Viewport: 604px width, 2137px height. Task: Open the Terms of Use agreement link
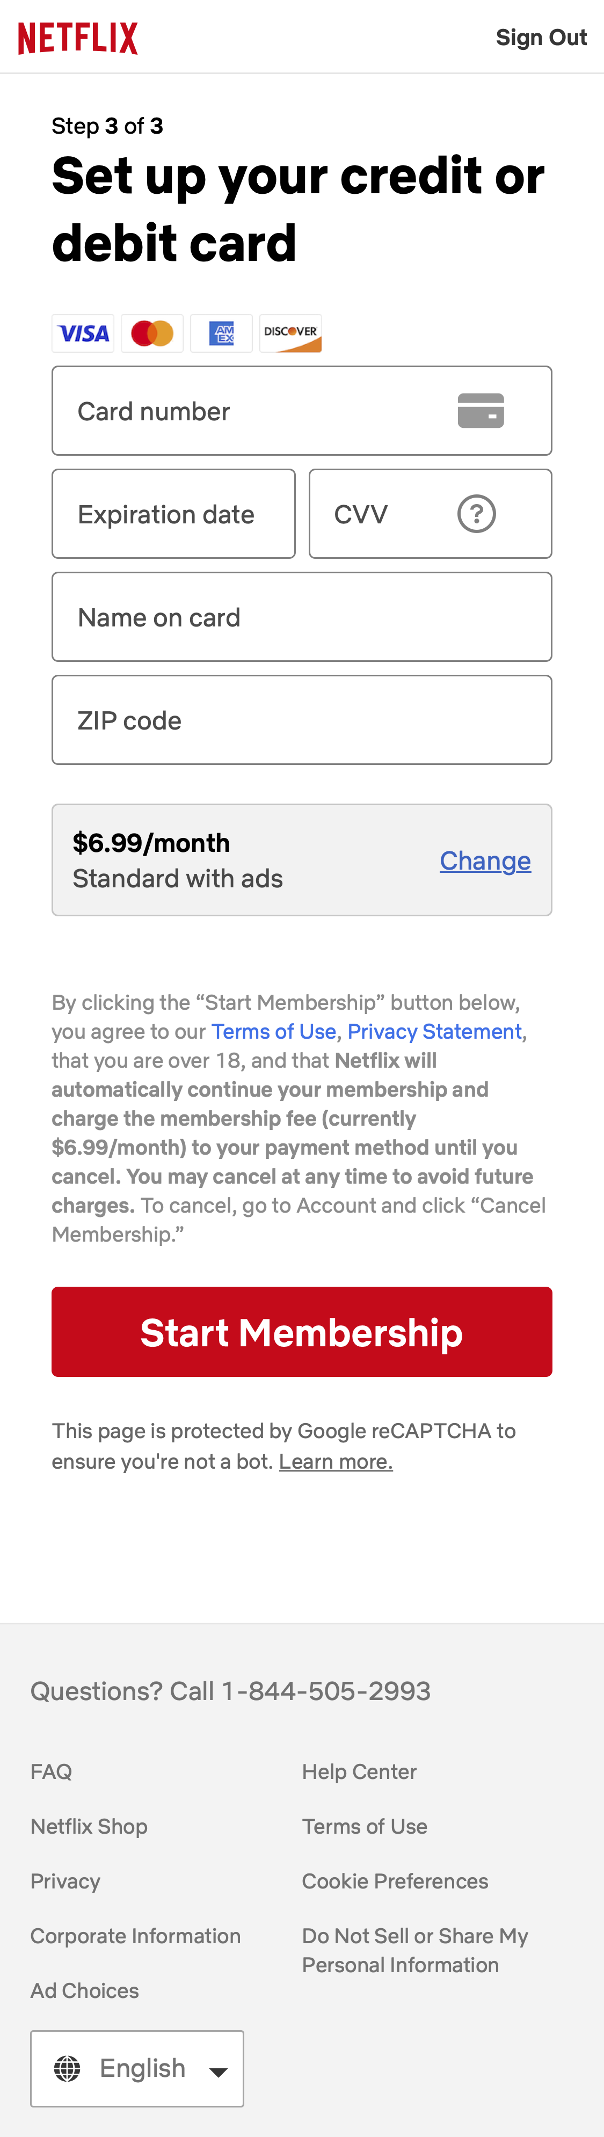click(273, 1031)
